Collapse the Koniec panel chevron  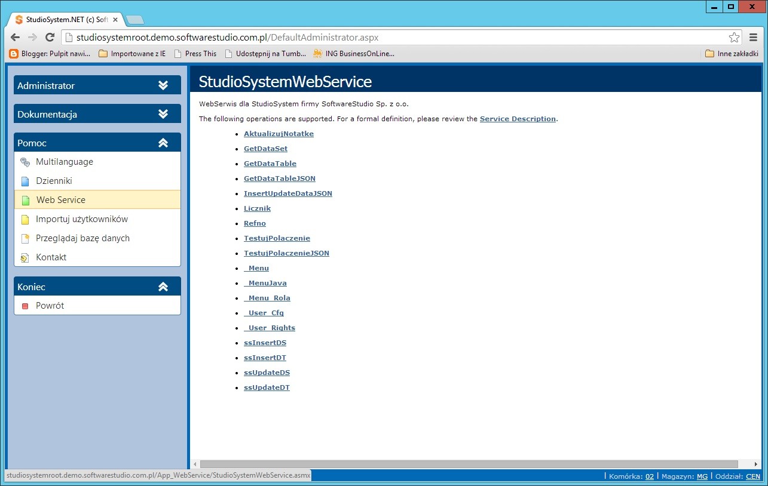(x=163, y=287)
